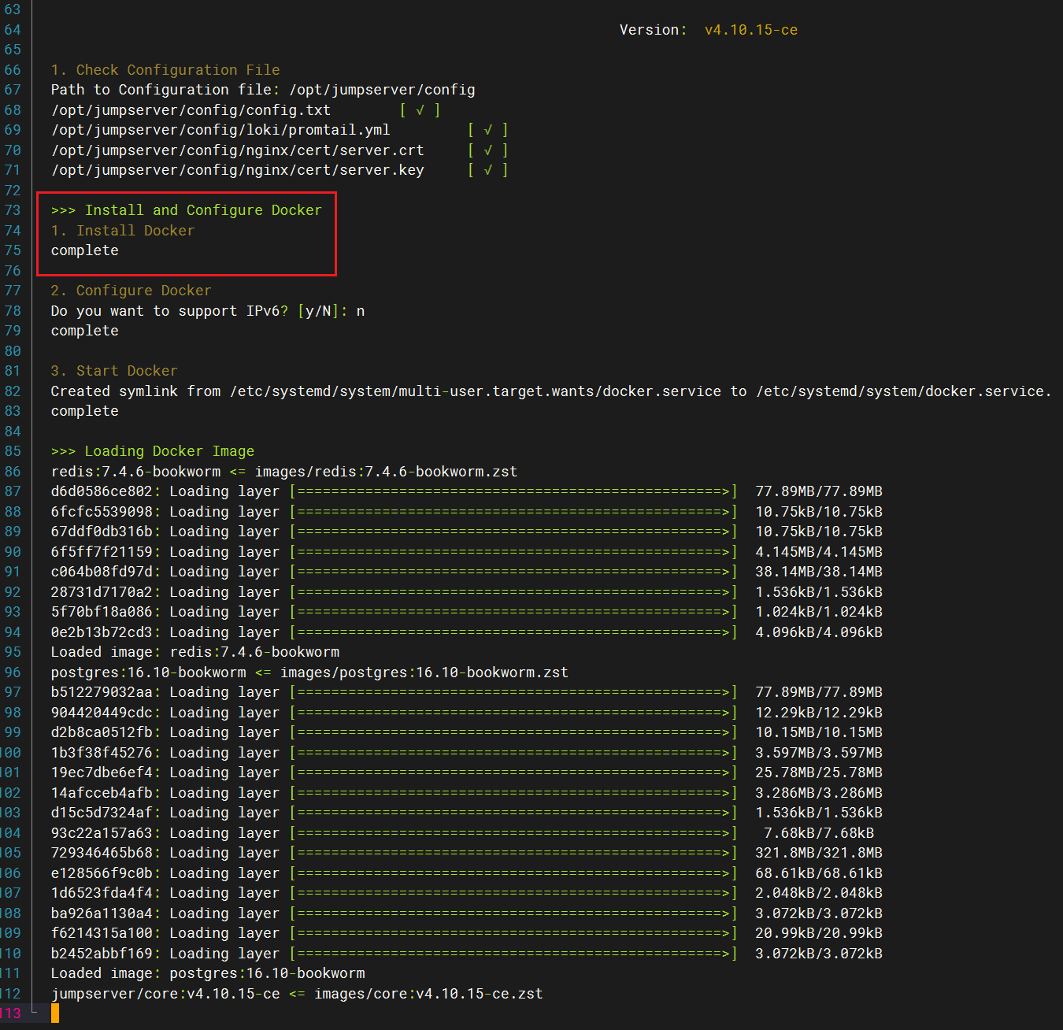
Task: Click the heading '1. Check Configuration File'
Action: (165, 70)
